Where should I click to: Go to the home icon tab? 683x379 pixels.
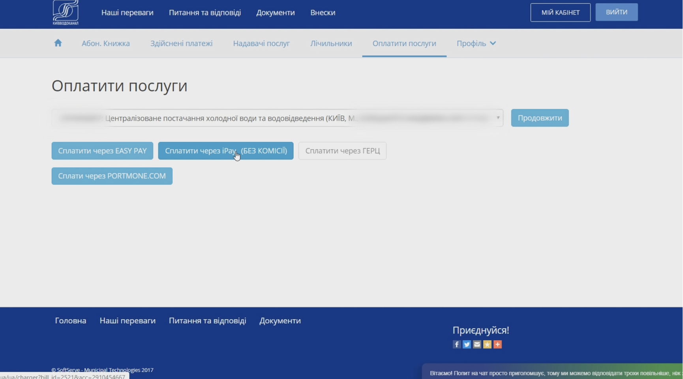click(58, 43)
